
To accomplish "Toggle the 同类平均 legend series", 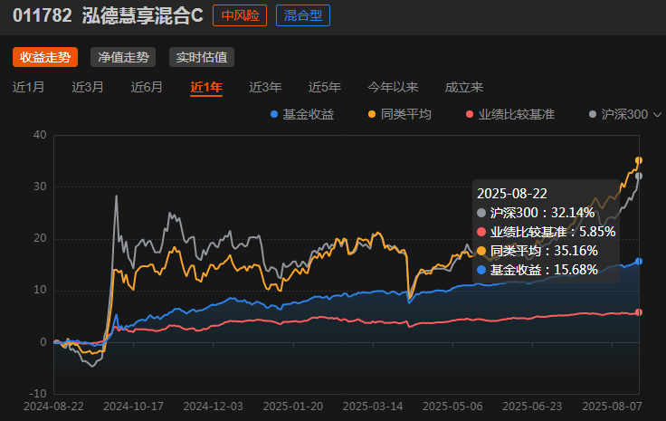I will point(400,114).
